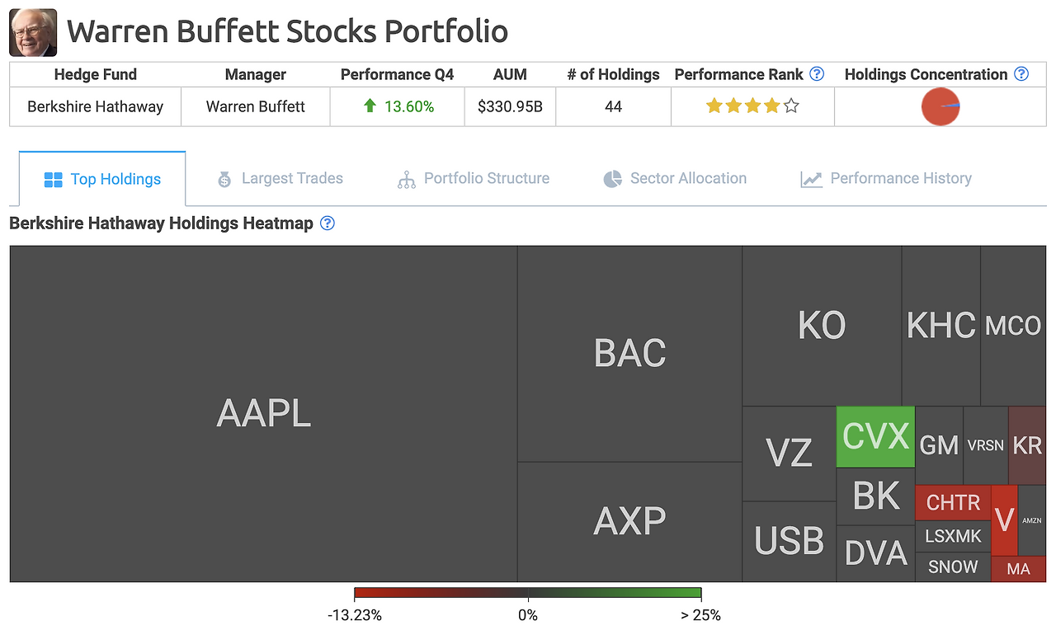Click the red-to-green heatmap color scale
The image size is (1056, 630).
pos(527,593)
